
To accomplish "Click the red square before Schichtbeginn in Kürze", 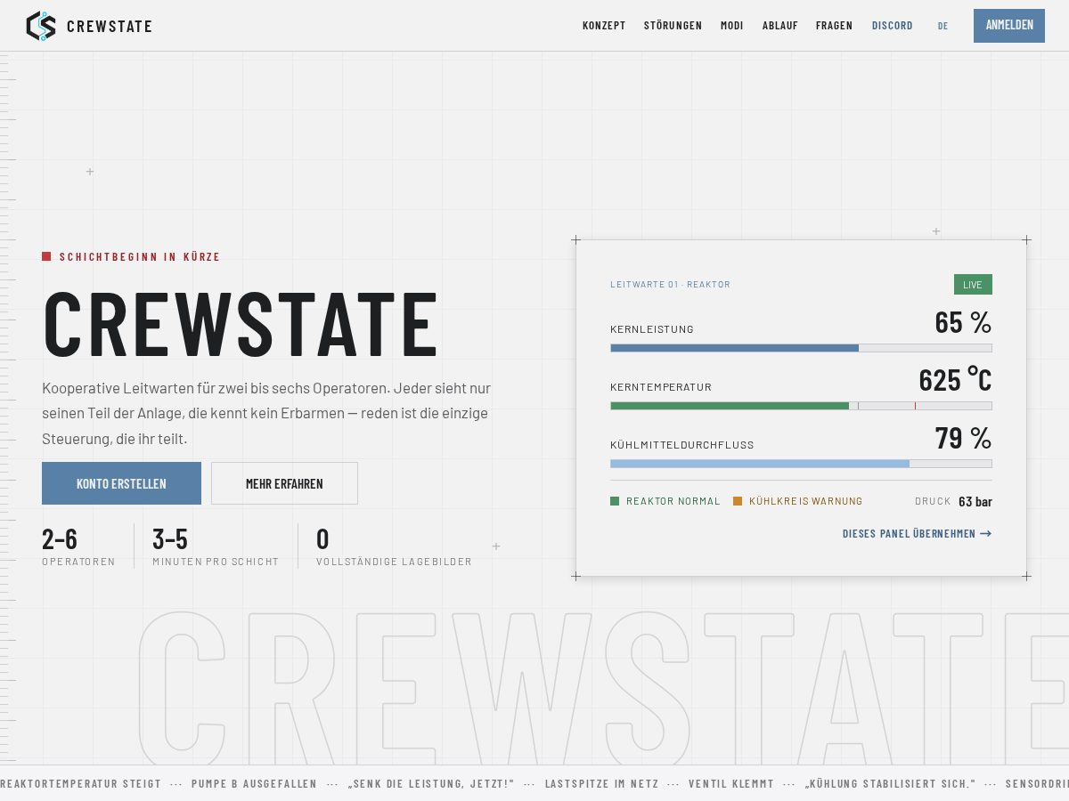I will [x=46, y=256].
